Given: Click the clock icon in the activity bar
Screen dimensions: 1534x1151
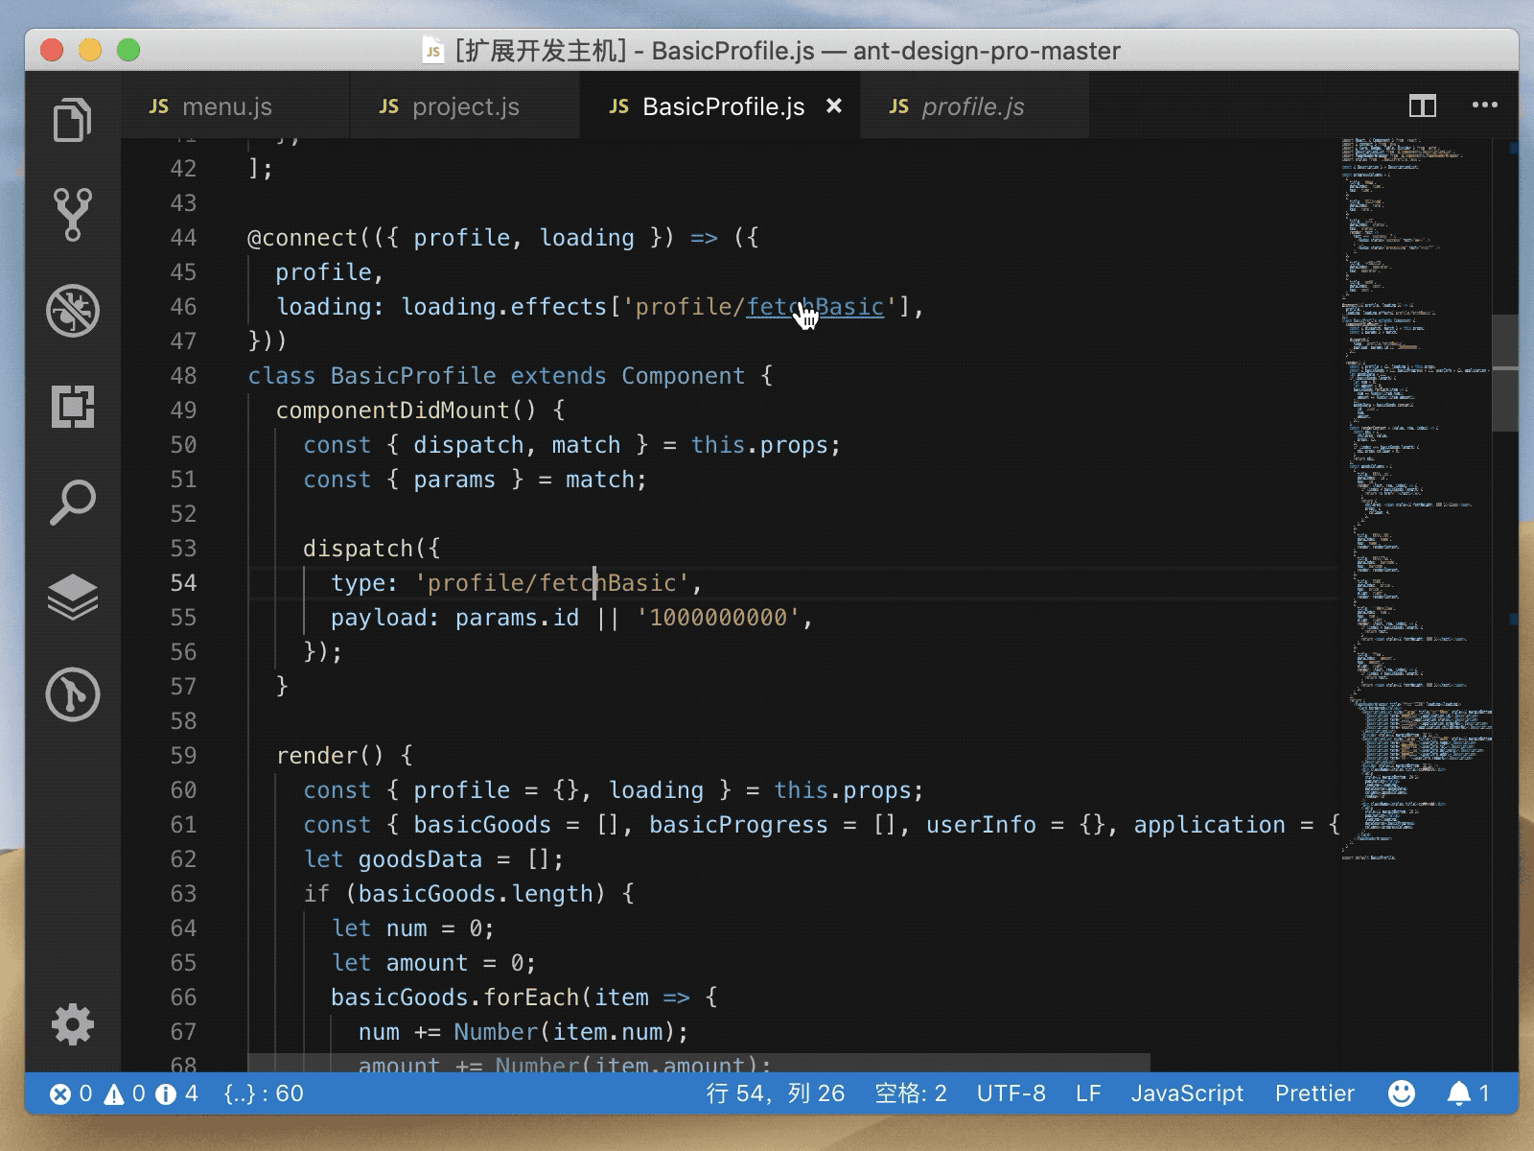Looking at the screenshot, I should pyautogui.click(x=72, y=695).
